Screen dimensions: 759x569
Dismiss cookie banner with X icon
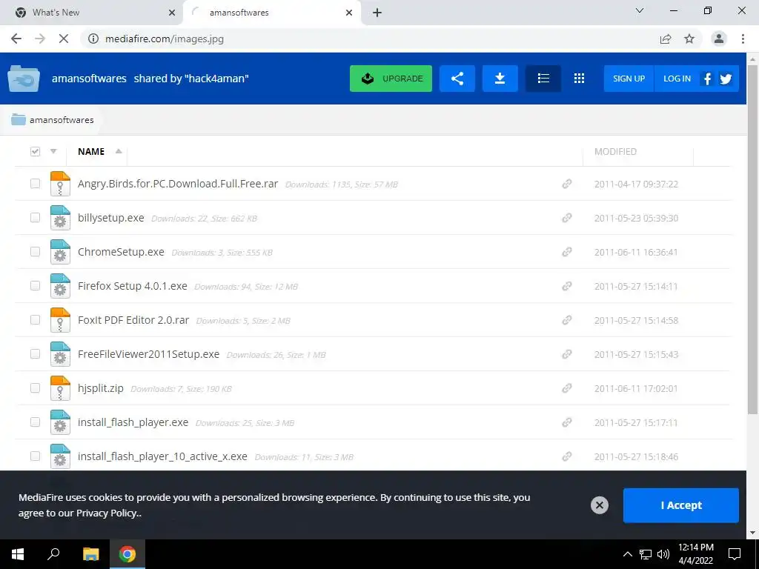(599, 505)
